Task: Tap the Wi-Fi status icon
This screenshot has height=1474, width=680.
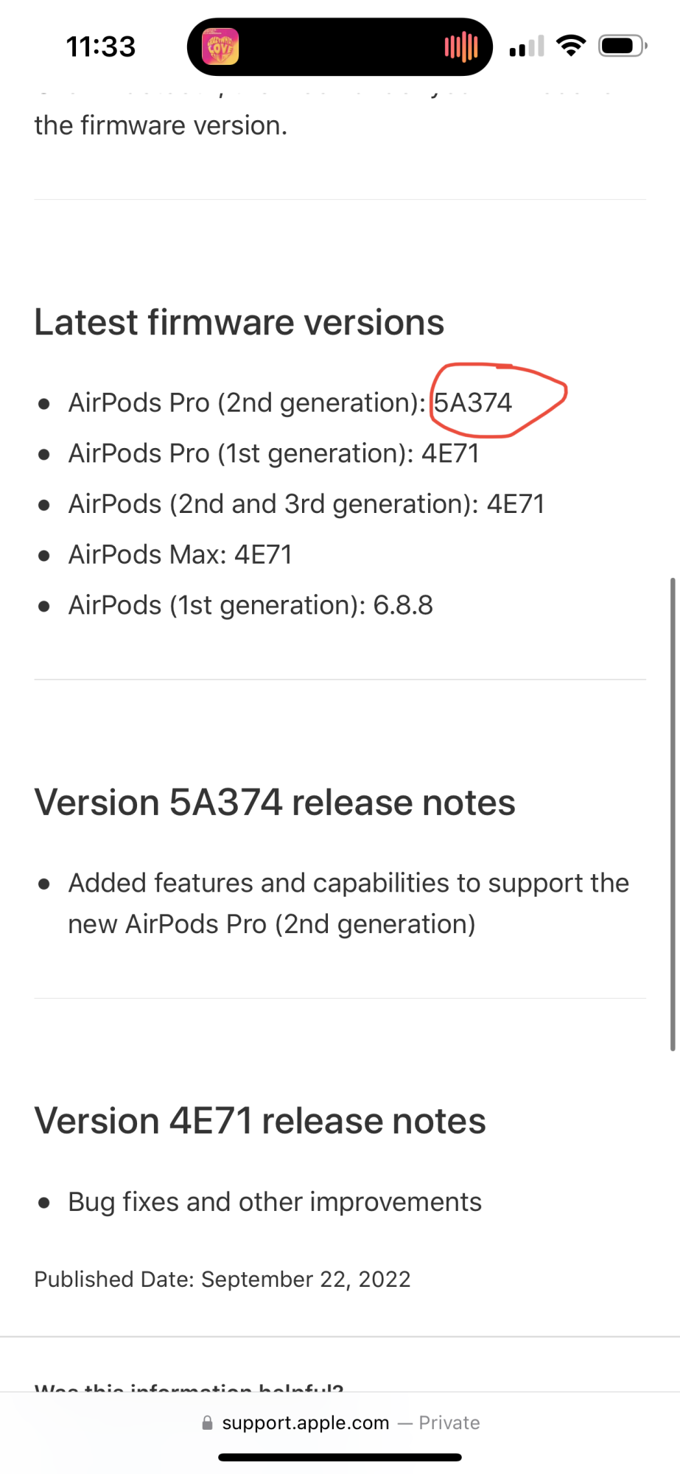Action: 571,46
